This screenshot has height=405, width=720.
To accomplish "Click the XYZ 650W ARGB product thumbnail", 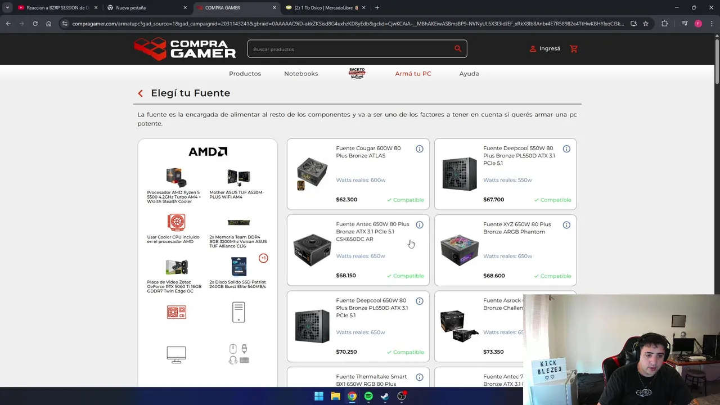I will point(460,250).
